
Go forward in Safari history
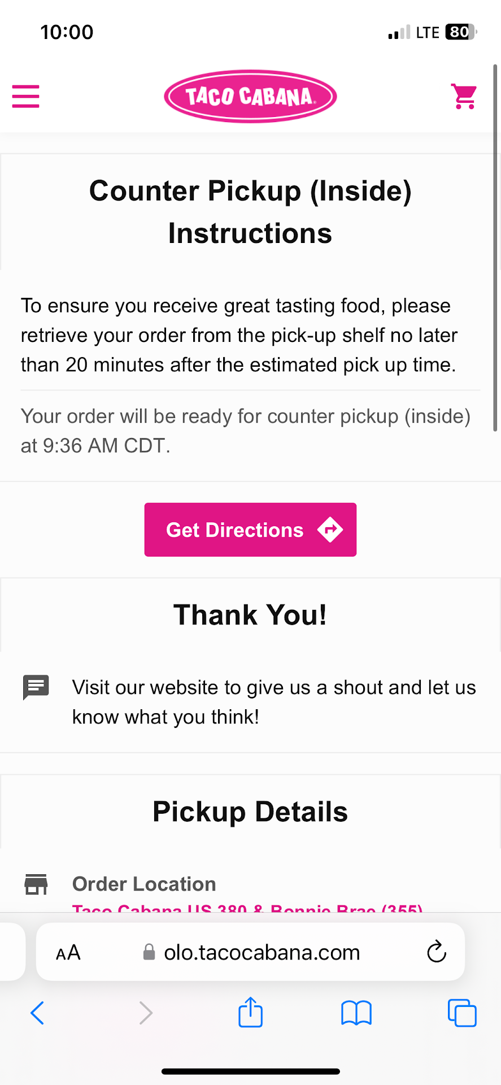(146, 1013)
